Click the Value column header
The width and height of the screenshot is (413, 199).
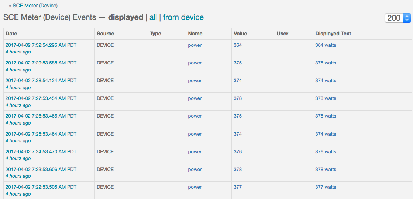click(240, 34)
